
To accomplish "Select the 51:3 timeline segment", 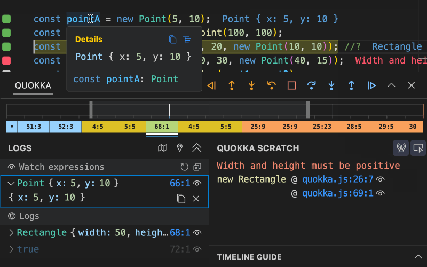I will pos(34,127).
